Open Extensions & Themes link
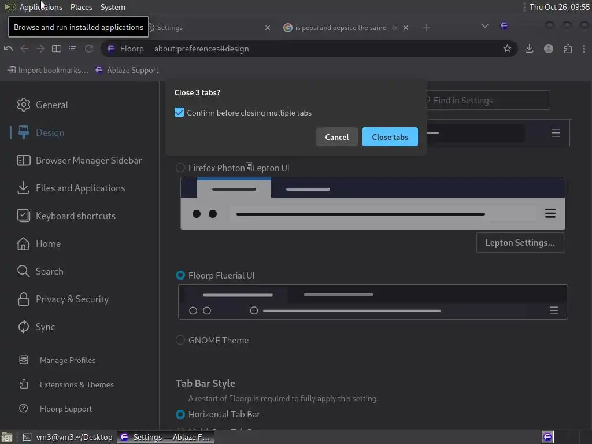The image size is (592, 444). point(66,384)
